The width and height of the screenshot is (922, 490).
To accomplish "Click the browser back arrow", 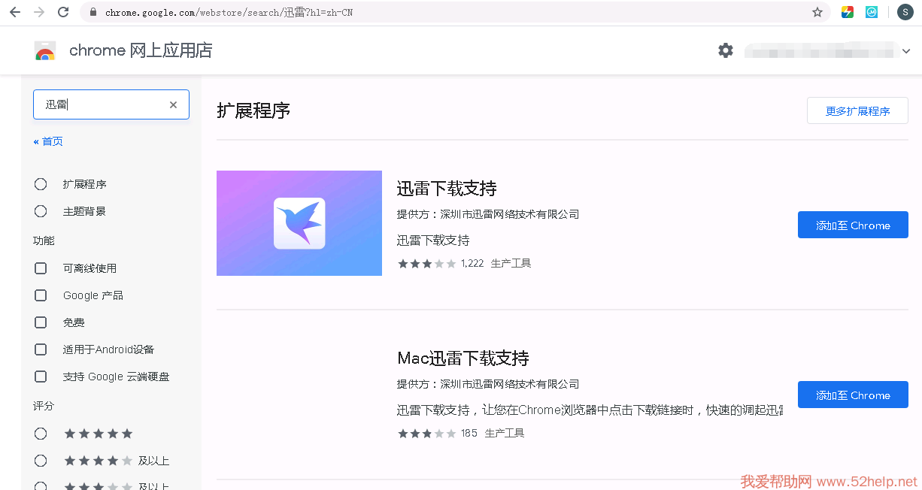I will click(x=14, y=12).
